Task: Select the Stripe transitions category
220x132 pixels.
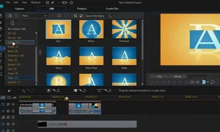Action: (13, 73)
